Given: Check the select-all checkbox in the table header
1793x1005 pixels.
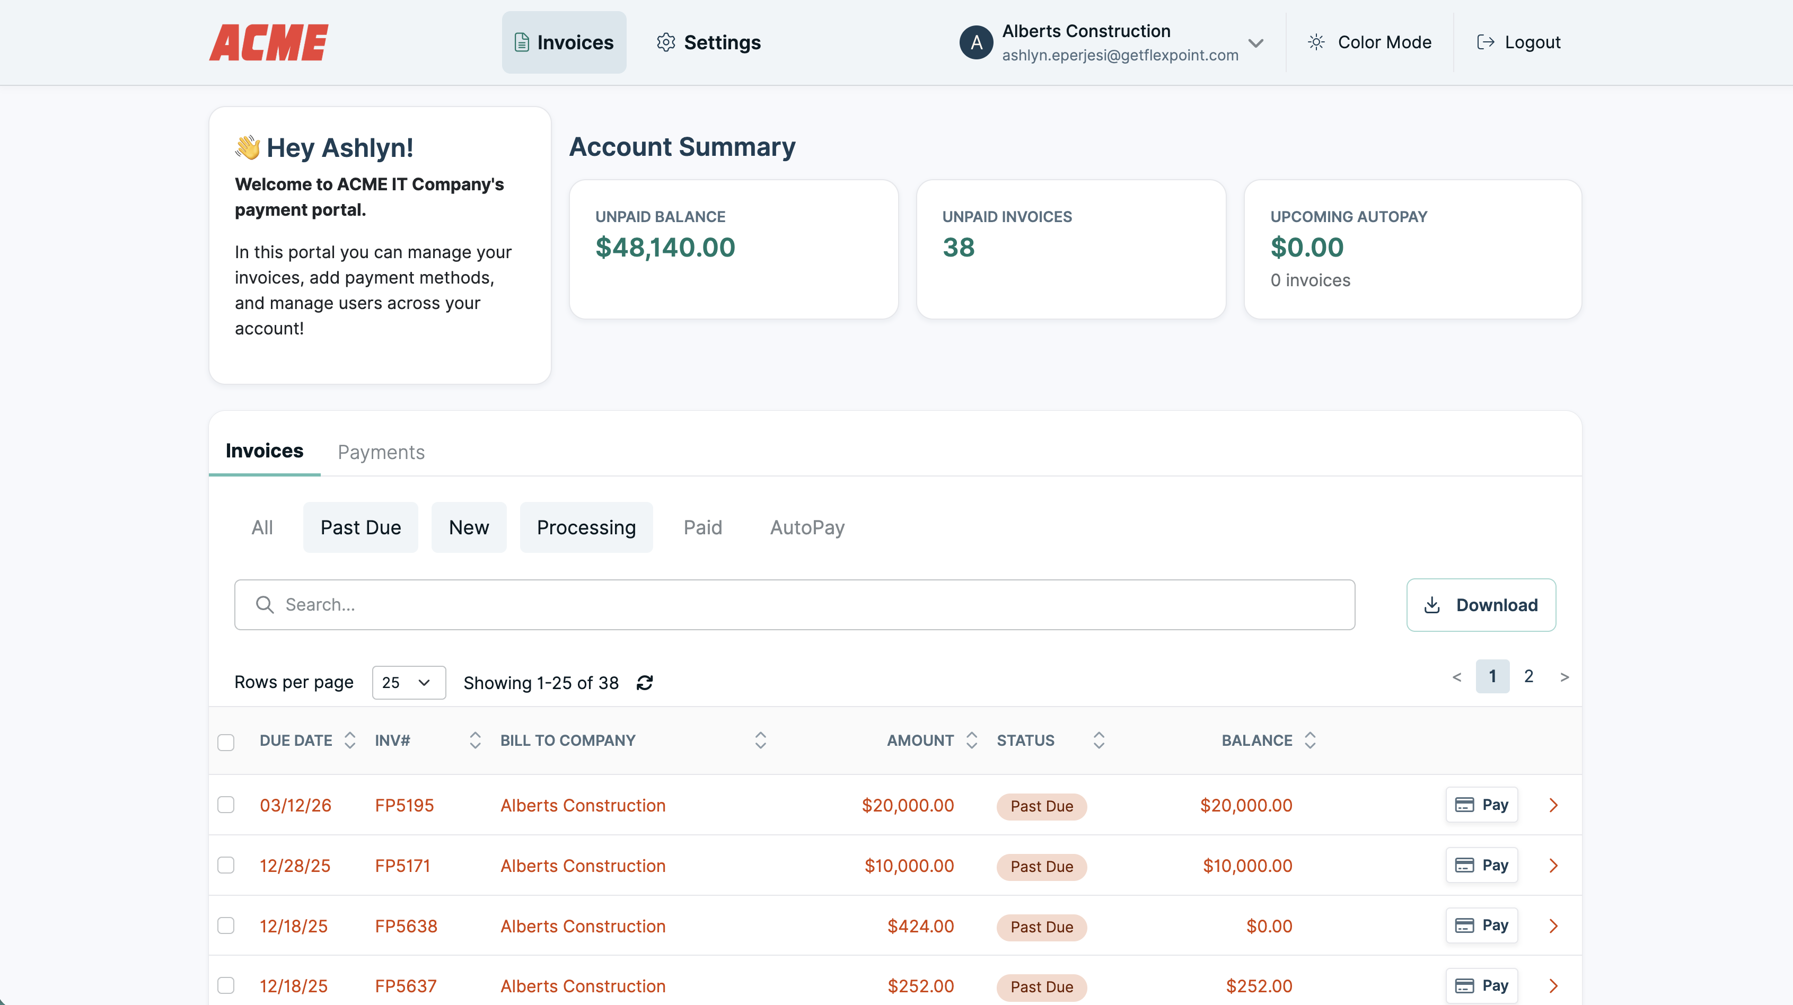Looking at the screenshot, I should pos(226,742).
